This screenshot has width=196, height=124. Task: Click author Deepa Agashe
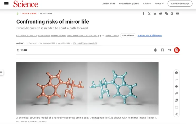pos(44,36)
